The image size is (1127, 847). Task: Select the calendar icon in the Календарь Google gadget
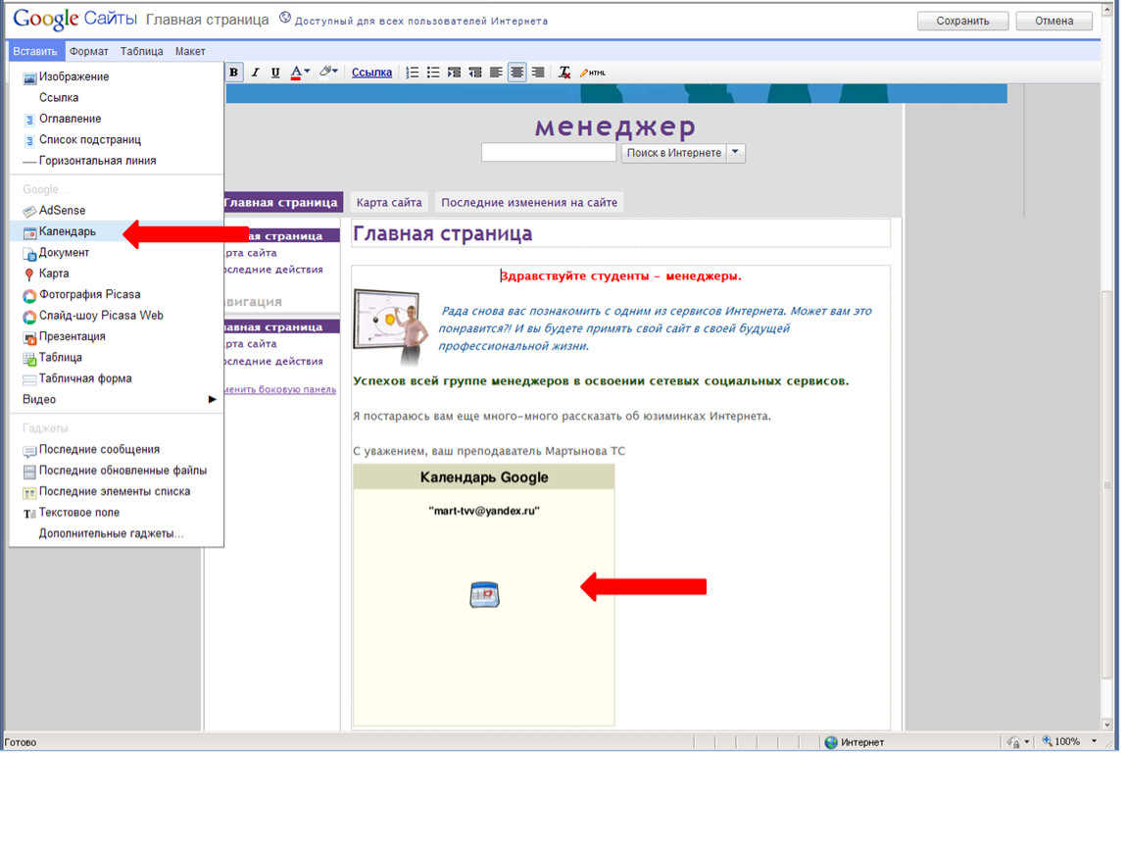click(484, 595)
